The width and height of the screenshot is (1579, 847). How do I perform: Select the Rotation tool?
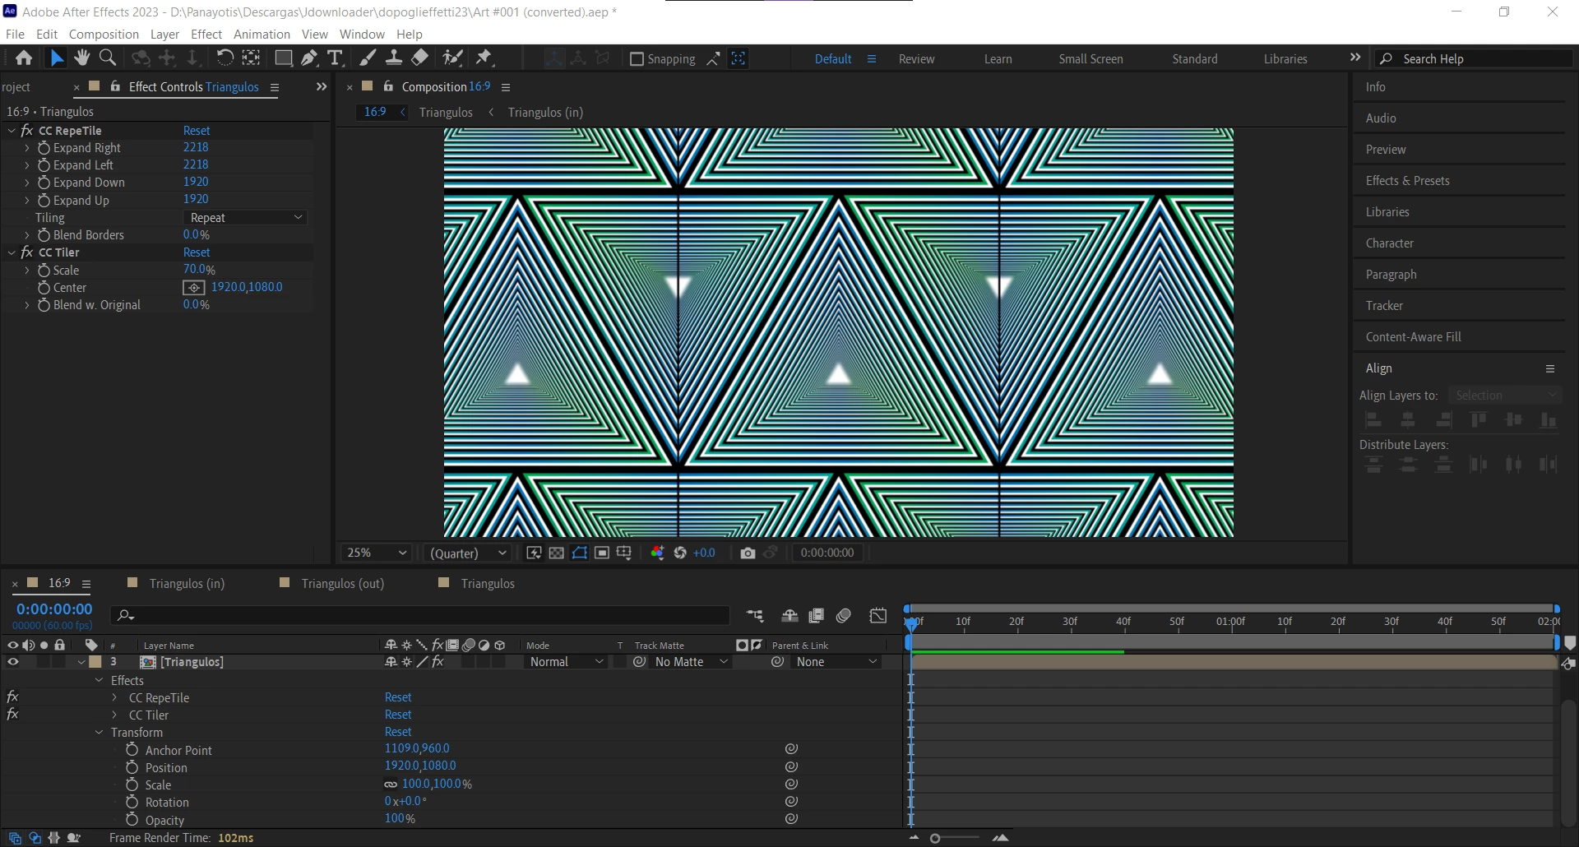[x=224, y=58]
